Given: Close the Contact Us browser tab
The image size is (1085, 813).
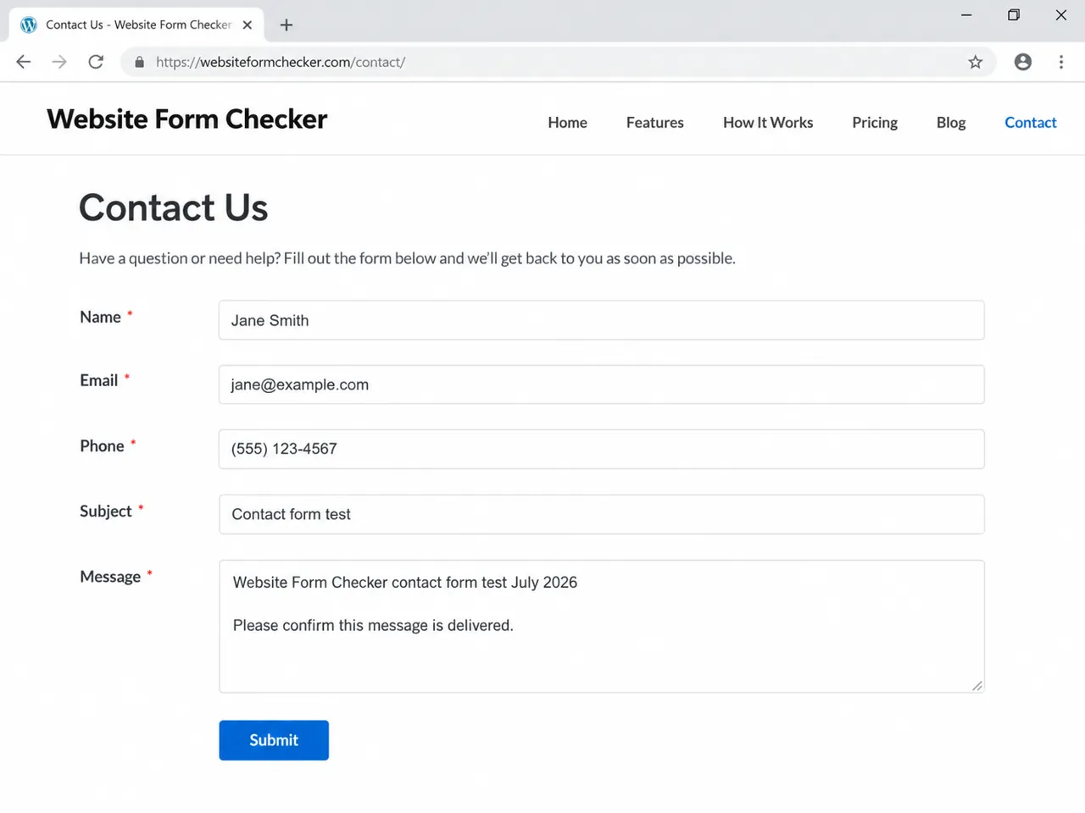Looking at the screenshot, I should pos(248,25).
